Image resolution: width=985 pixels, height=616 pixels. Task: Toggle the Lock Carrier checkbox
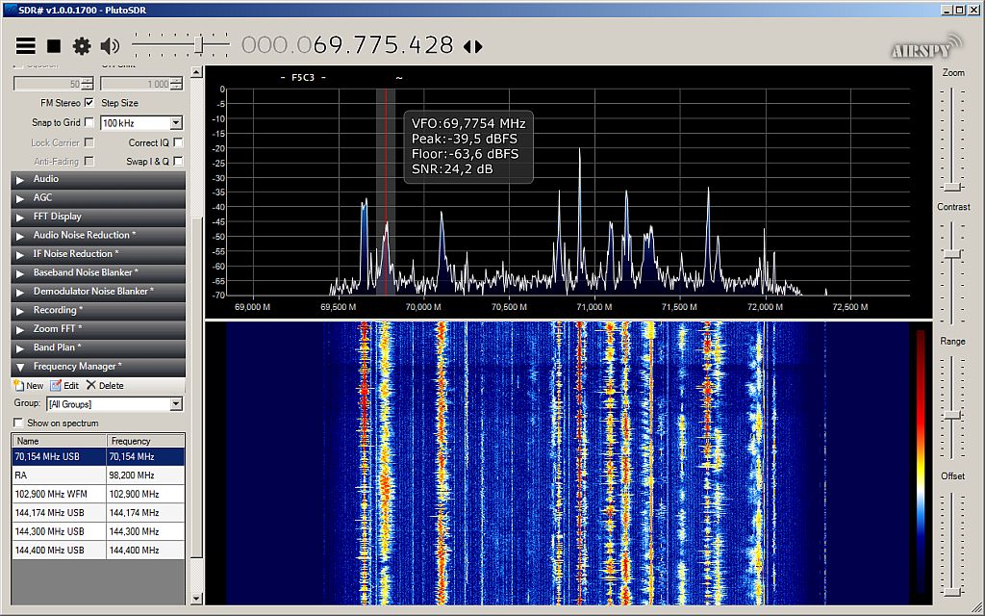click(89, 142)
